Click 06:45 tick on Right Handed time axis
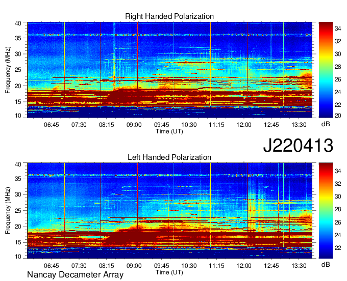Screen dimensions: 347x281 pos(52,125)
